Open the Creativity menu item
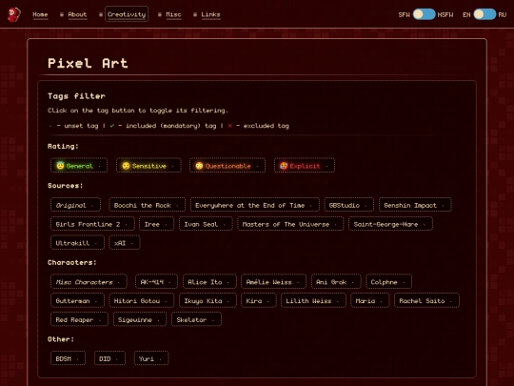 [x=127, y=14]
